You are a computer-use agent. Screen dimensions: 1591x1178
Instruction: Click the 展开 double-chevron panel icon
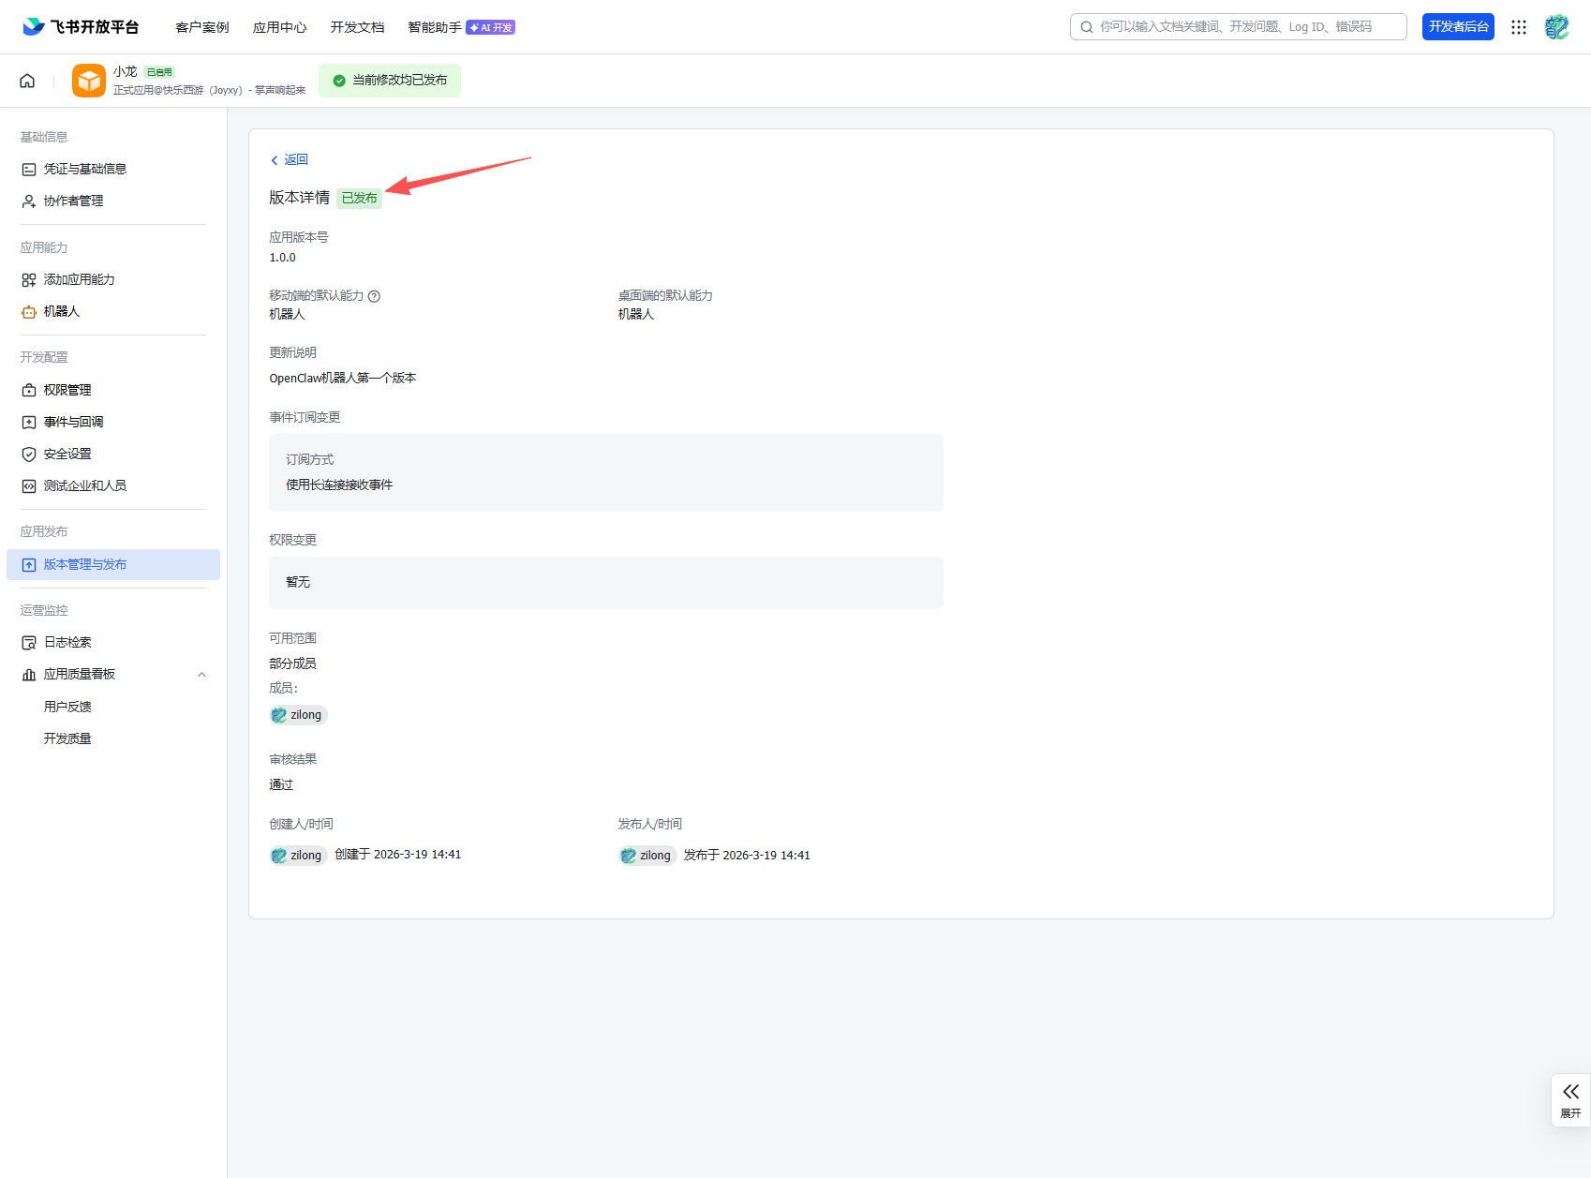point(1571,1092)
